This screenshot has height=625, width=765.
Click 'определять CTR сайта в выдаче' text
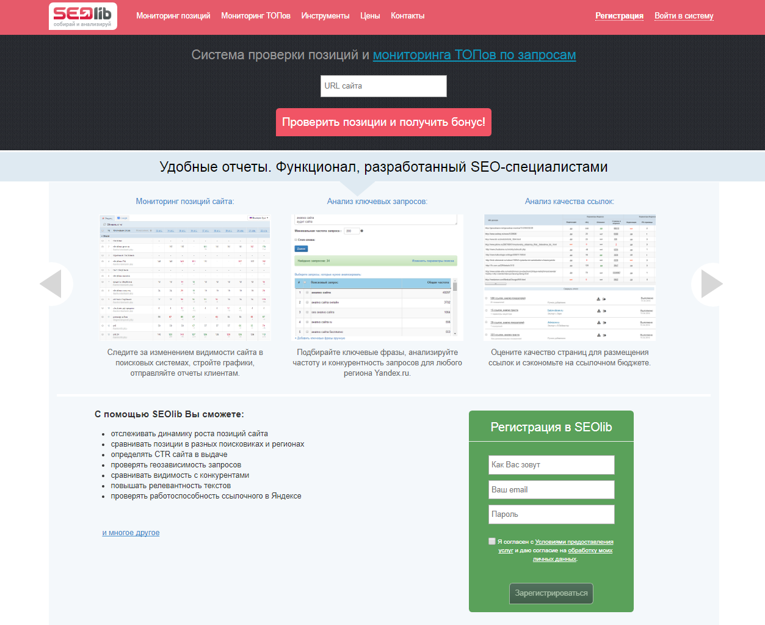169,455
